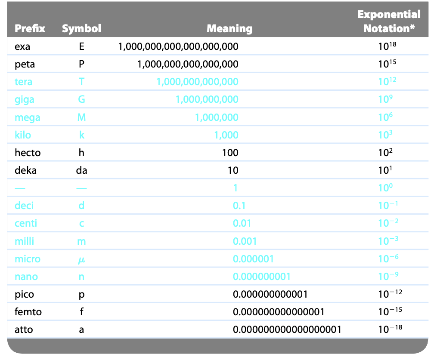The width and height of the screenshot is (434, 357).
Task: Click the meaning '1,000,000,000,000,000' in peta row
Action: pyautogui.click(x=188, y=65)
